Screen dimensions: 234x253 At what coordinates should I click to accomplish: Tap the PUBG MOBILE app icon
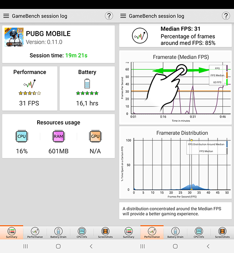click(x=14, y=37)
